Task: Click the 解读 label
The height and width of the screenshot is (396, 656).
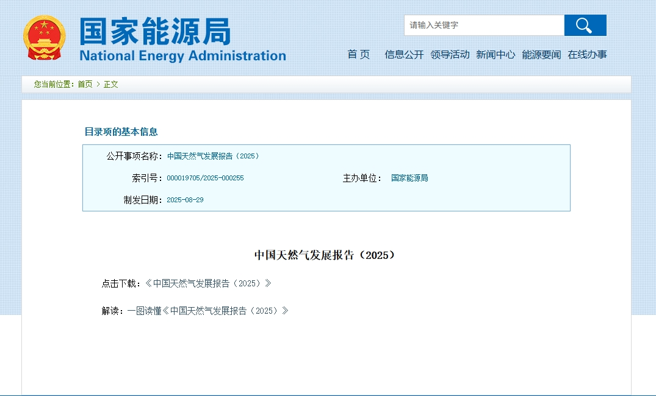Action: point(112,311)
